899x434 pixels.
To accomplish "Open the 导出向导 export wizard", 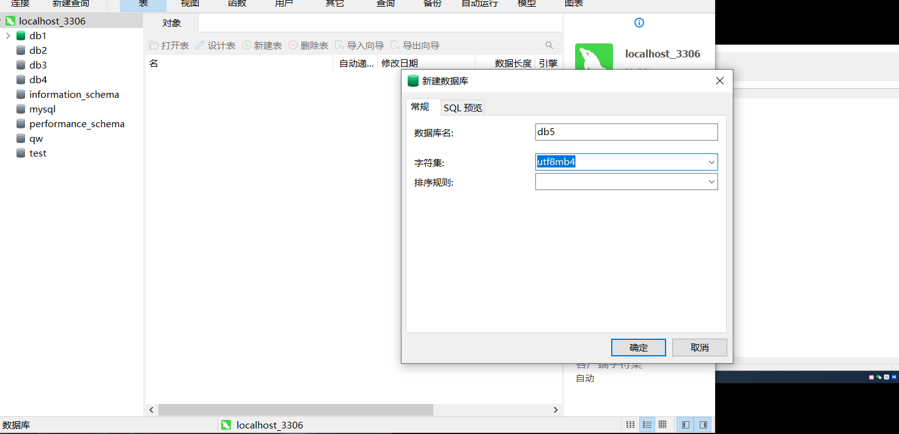I will coord(414,46).
